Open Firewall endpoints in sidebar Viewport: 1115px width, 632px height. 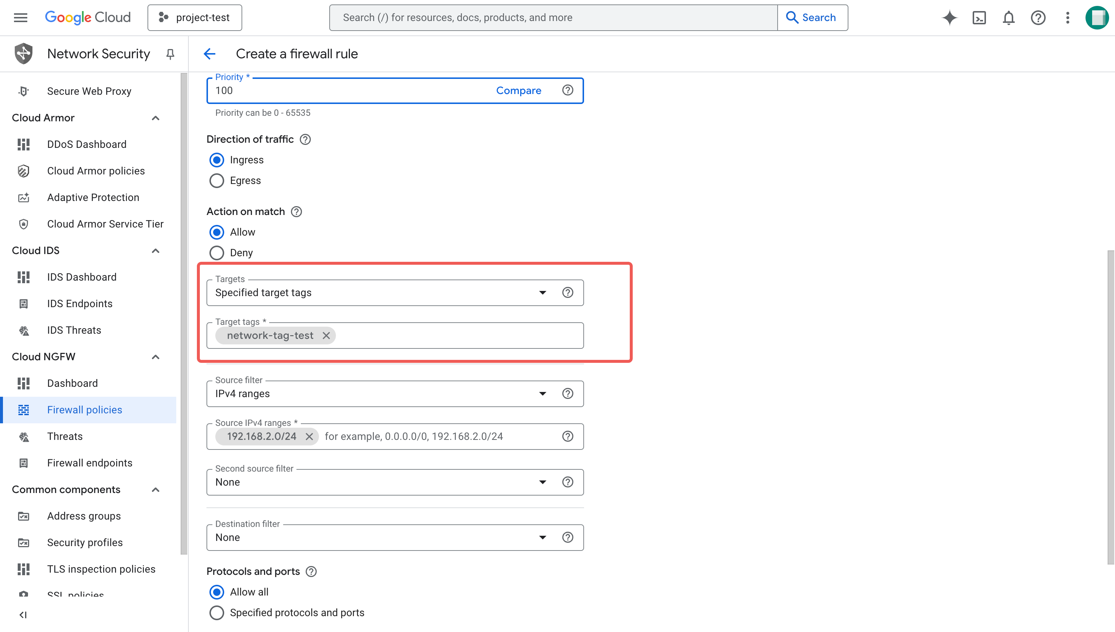[x=89, y=463]
